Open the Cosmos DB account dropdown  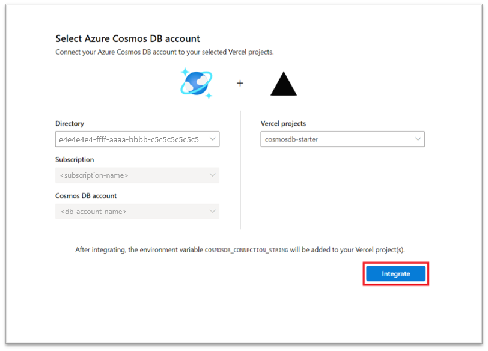[137, 212]
